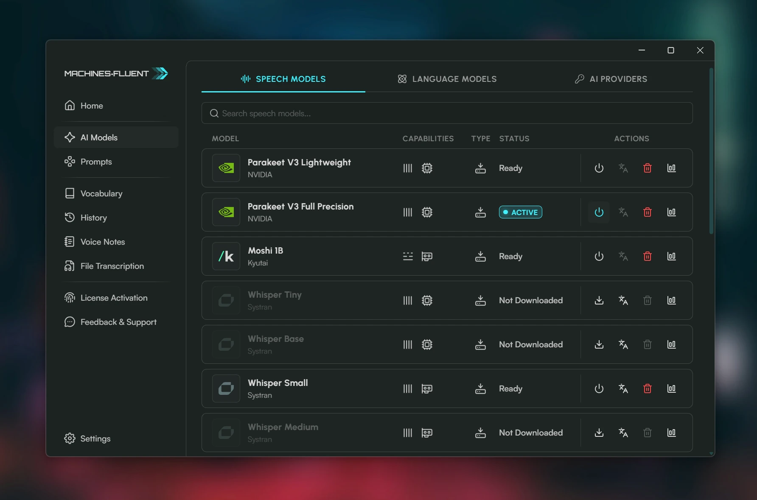Viewport: 757px width, 500px height.
Task: Click Kyutai logo of Moshi 1B
Action: point(226,256)
